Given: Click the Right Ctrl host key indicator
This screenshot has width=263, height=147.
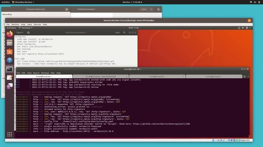Looking at the screenshot, I should pyautogui.click(x=245, y=140).
